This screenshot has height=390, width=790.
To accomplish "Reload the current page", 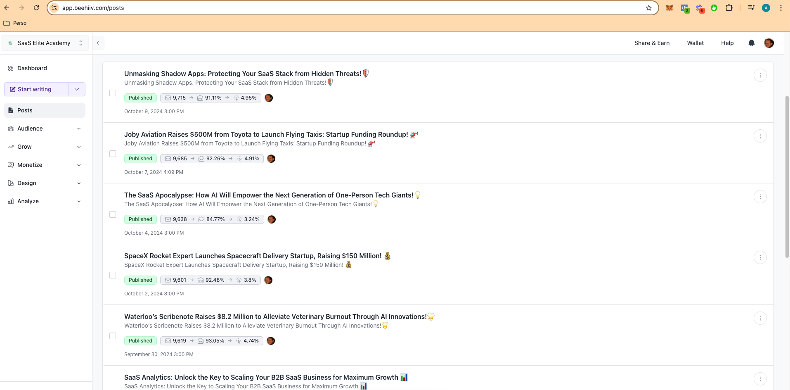I will [36, 8].
